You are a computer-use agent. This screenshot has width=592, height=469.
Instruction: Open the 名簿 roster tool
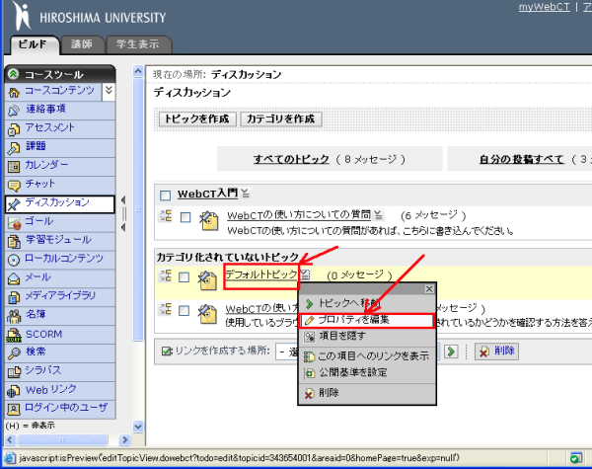[x=36, y=314]
